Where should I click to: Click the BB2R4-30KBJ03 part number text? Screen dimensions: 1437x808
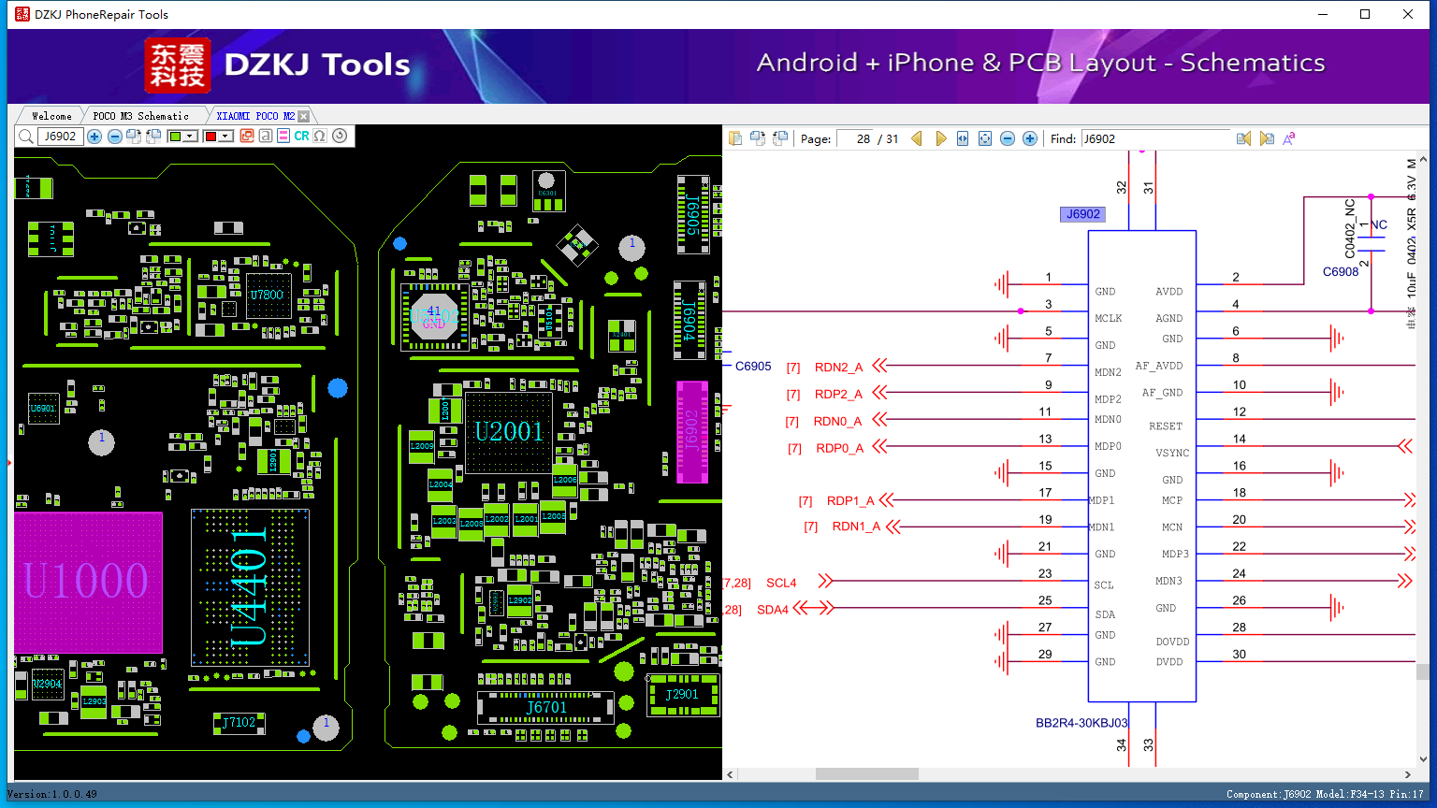coord(1081,723)
